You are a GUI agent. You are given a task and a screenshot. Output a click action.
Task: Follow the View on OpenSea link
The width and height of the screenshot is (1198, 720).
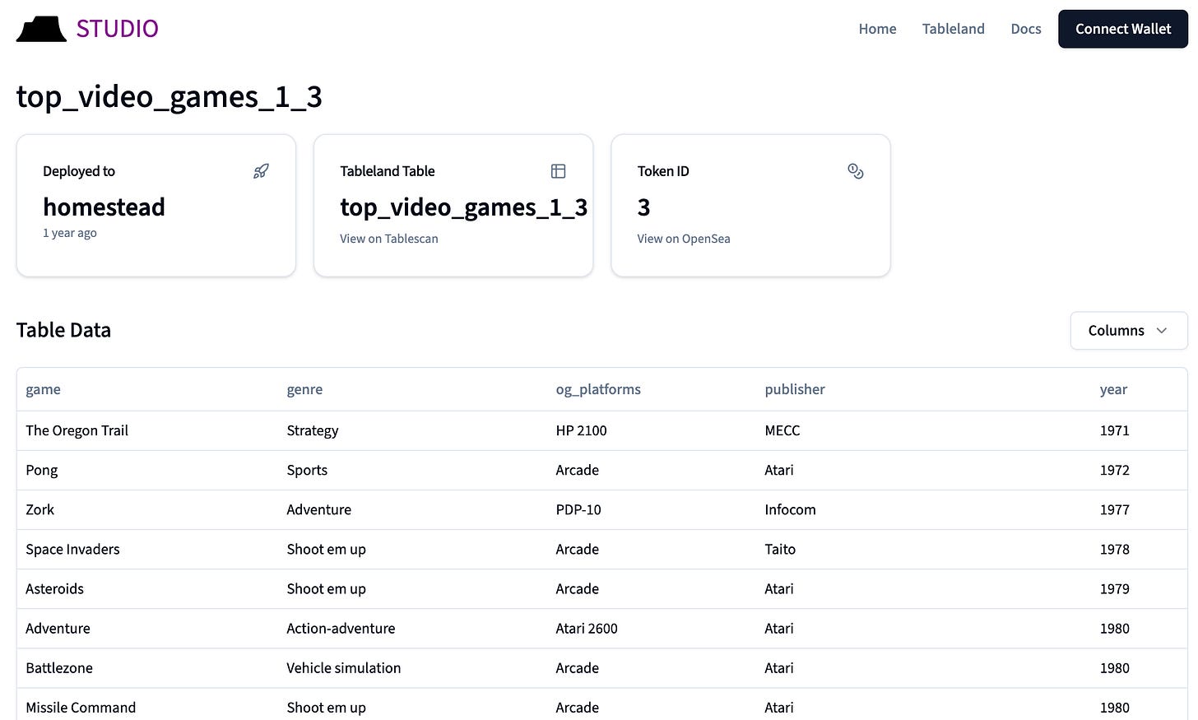[684, 239]
